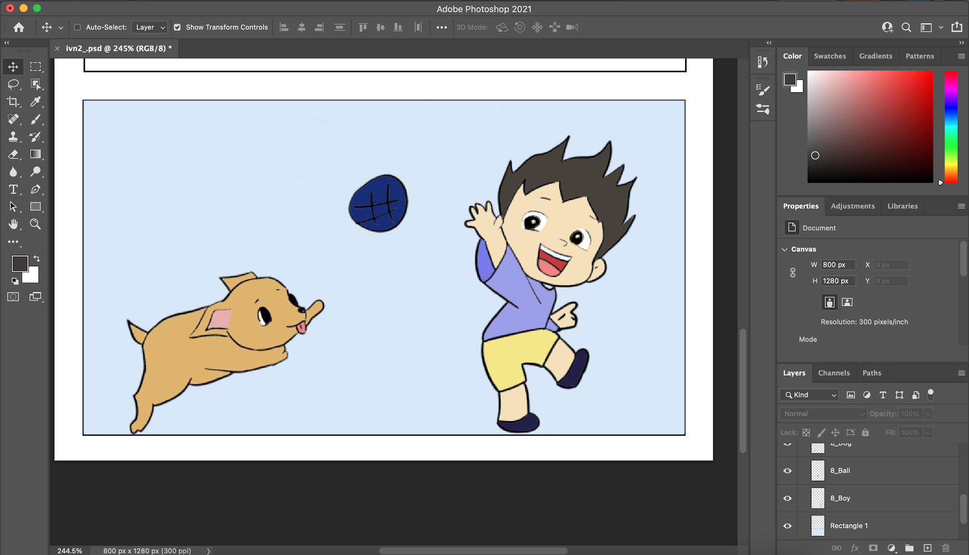
Task: Choose the Horizontal Type tool
Action: (x=13, y=189)
